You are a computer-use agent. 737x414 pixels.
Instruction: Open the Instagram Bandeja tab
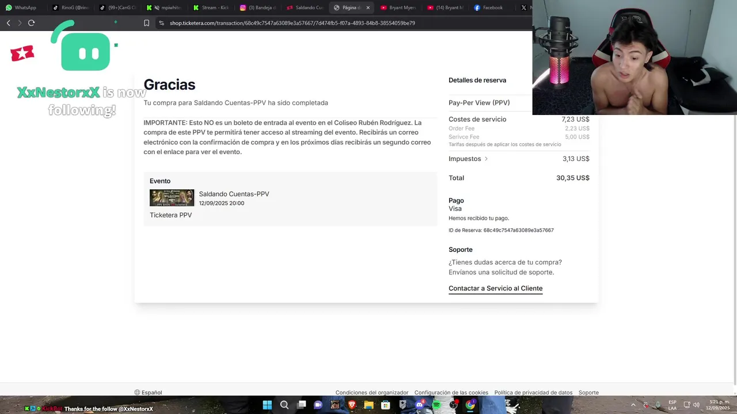pos(258,7)
